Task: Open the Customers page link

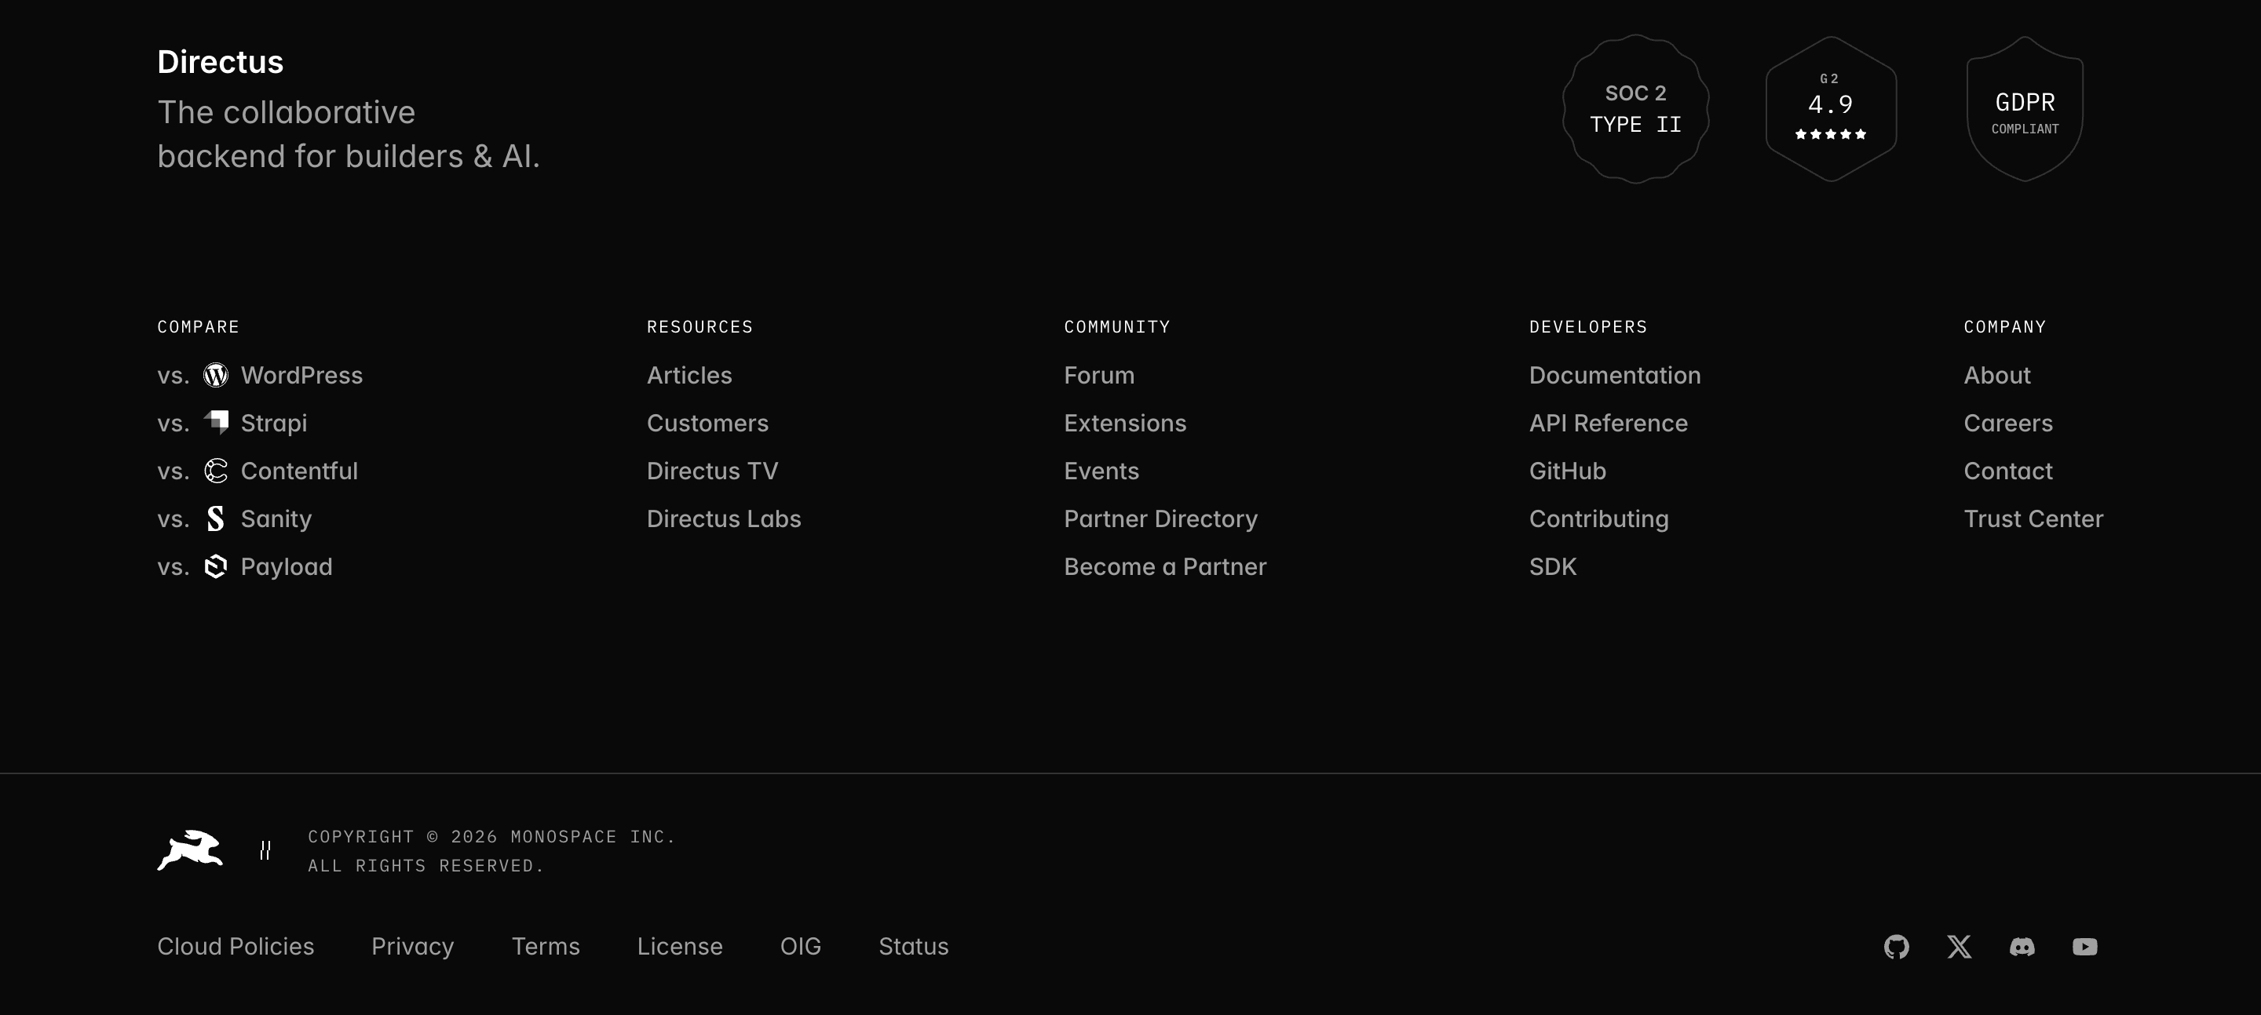Action: (x=707, y=423)
